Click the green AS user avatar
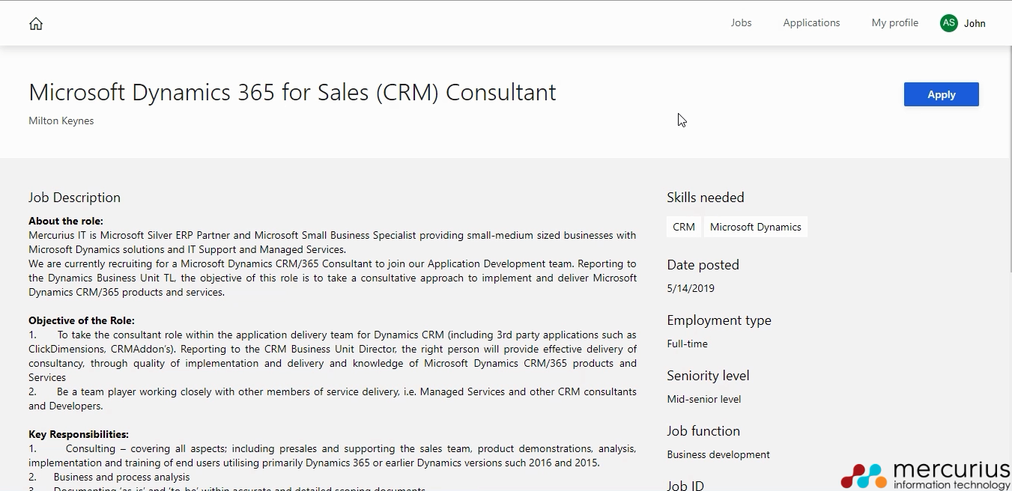1012x491 pixels. [x=948, y=23]
